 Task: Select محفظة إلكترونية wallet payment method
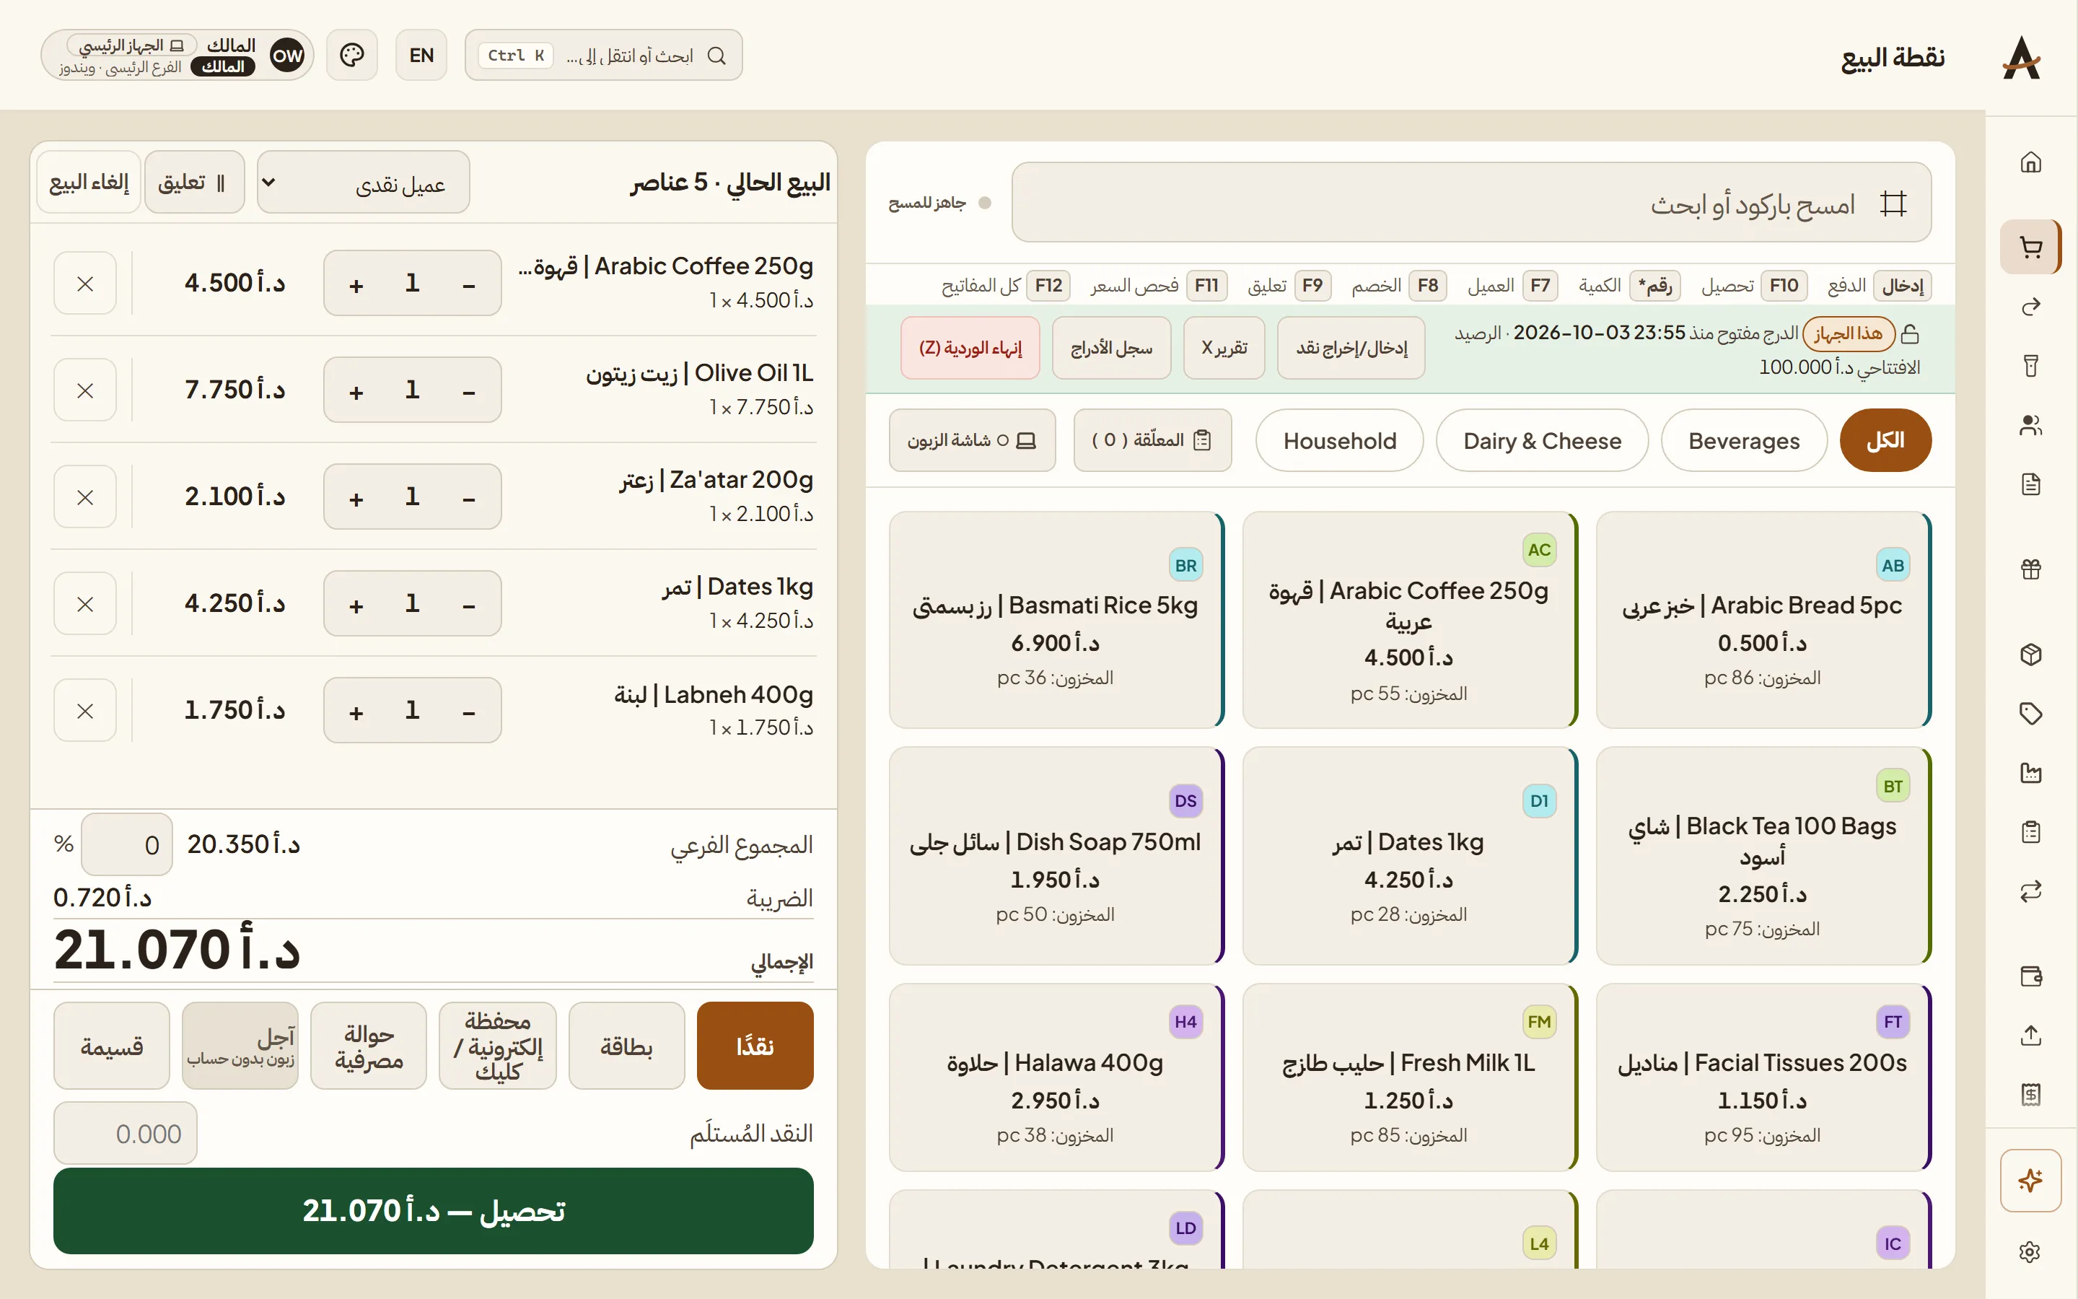(x=497, y=1046)
